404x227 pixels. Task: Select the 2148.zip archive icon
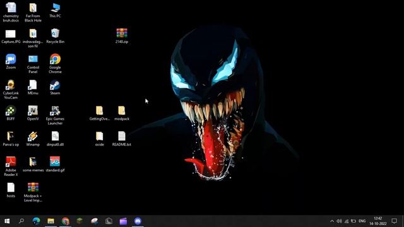click(x=122, y=33)
